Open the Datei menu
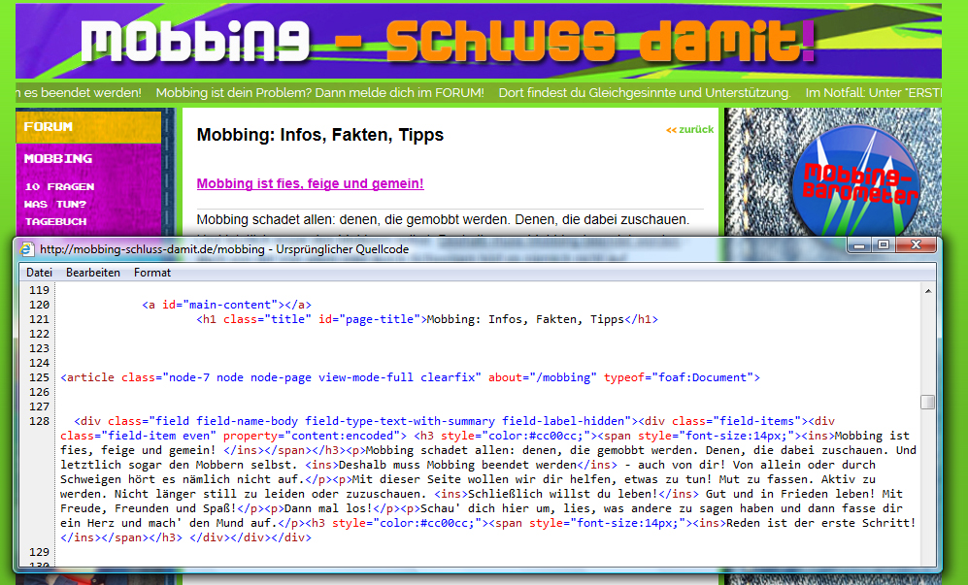The width and height of the screenshot is (968, 585). [x=39, y=273]
